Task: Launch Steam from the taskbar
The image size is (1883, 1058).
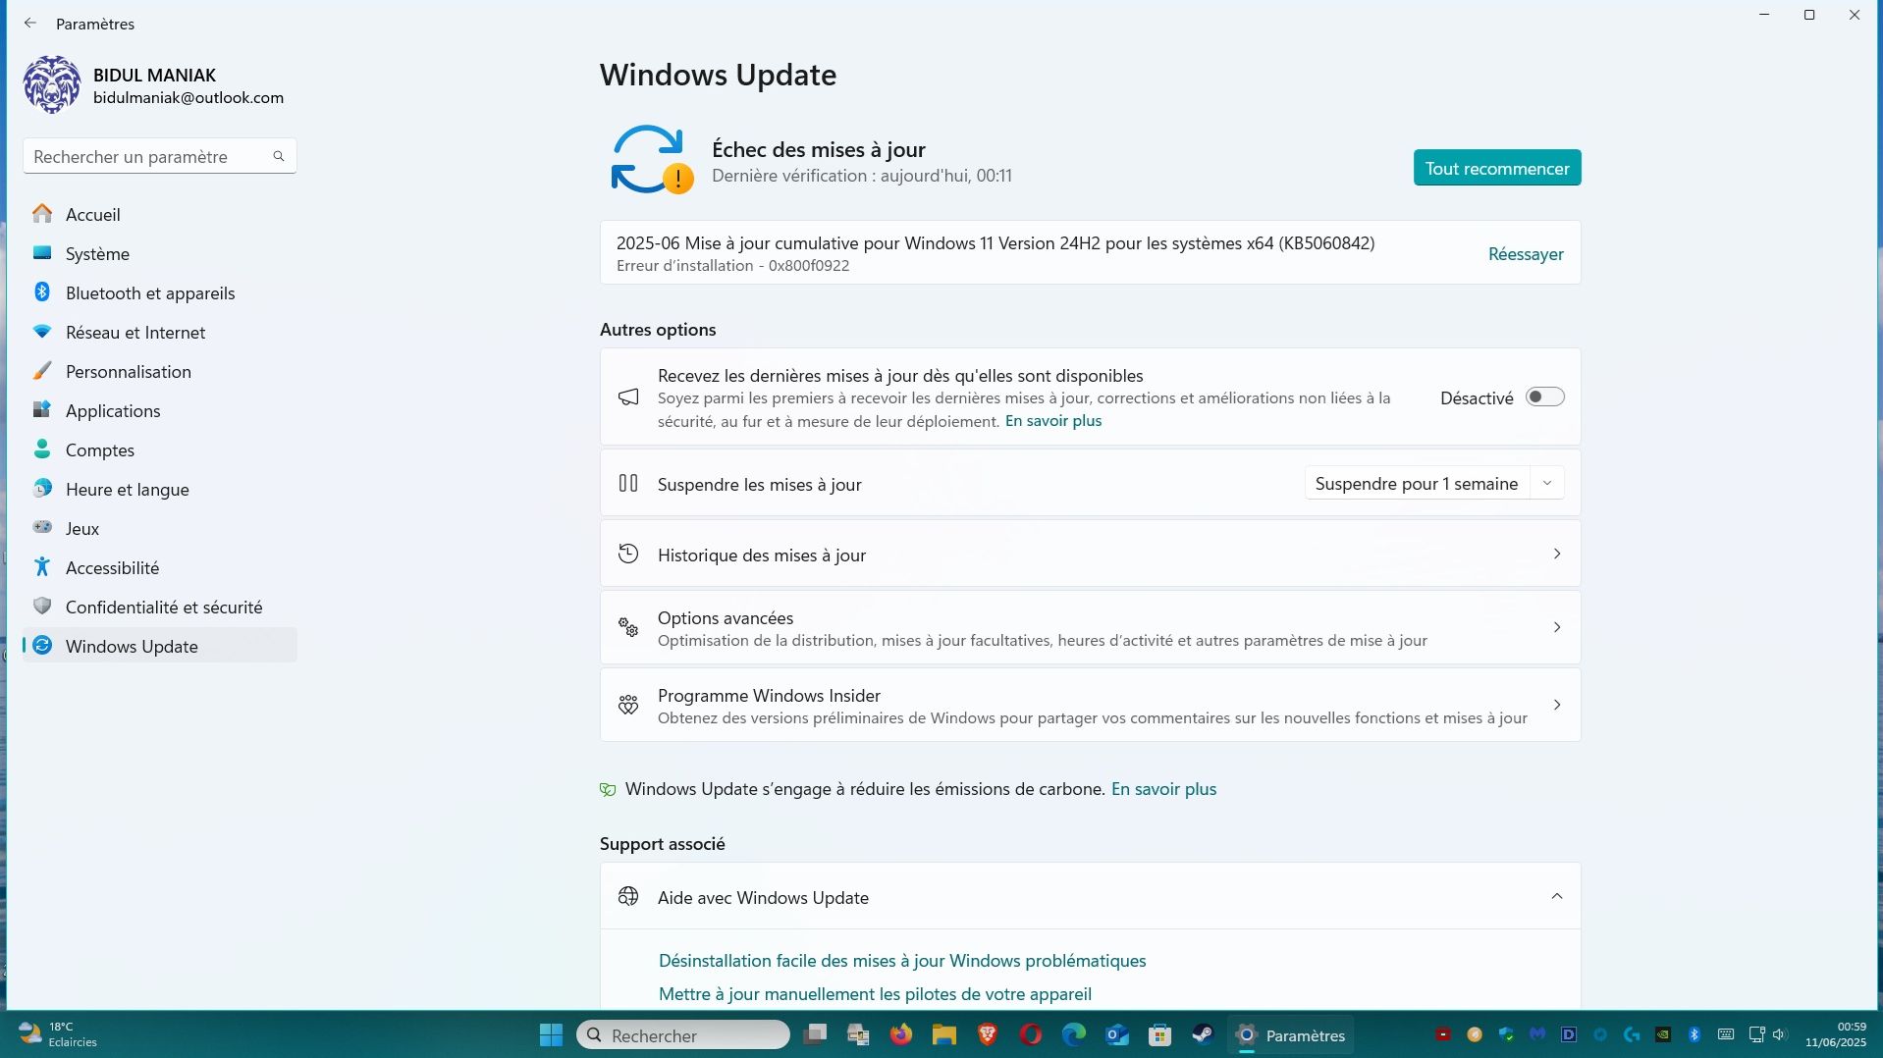Action: (x=1204, y=1034)
